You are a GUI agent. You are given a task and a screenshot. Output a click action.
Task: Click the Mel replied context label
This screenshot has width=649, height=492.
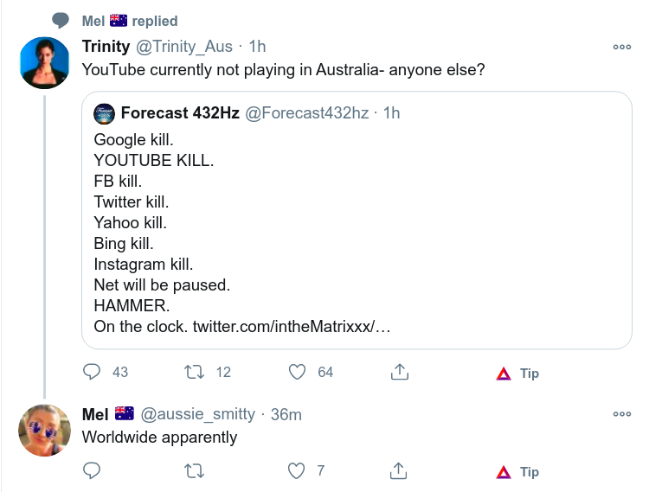130,21
